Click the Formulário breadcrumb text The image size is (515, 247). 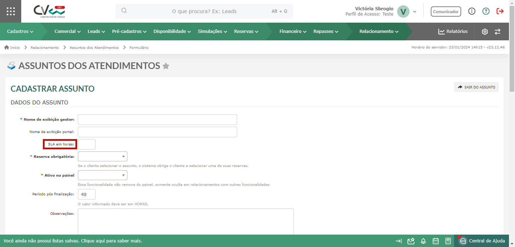click(139, 47)
